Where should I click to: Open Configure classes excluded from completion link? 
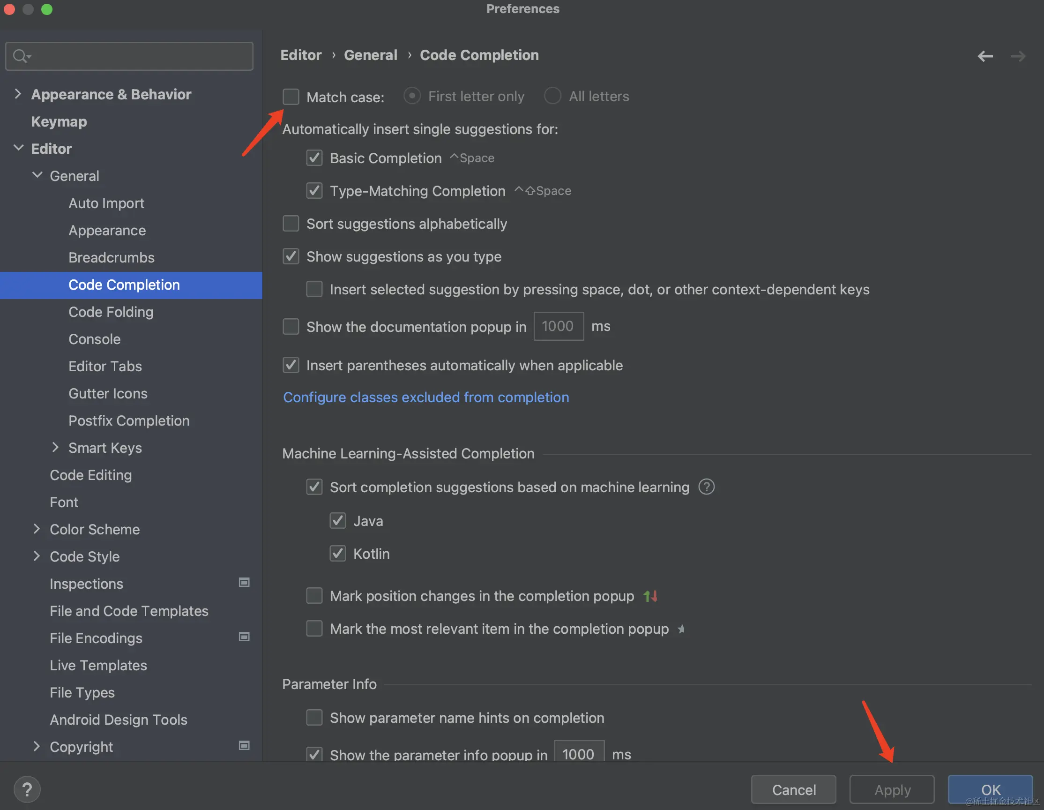pyautogui.click(x=425, y=397)
